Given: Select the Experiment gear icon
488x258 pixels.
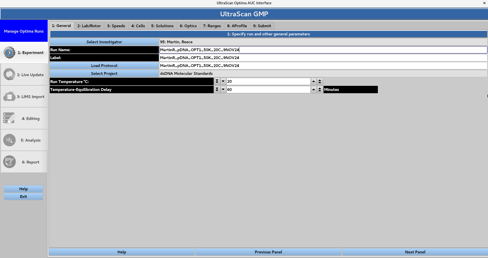Looking at the screenshot, I should (9, 53).
